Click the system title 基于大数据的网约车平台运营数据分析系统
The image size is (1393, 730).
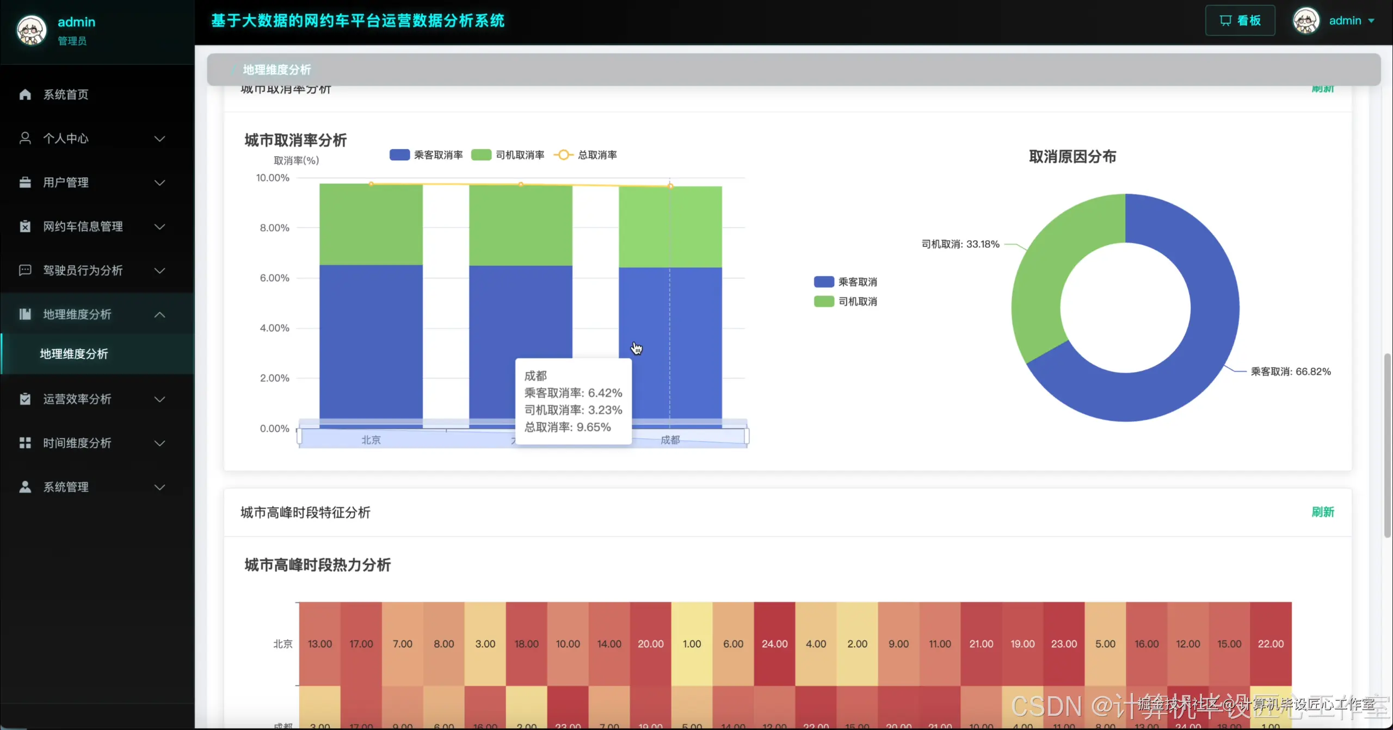[x=358, y=21]
